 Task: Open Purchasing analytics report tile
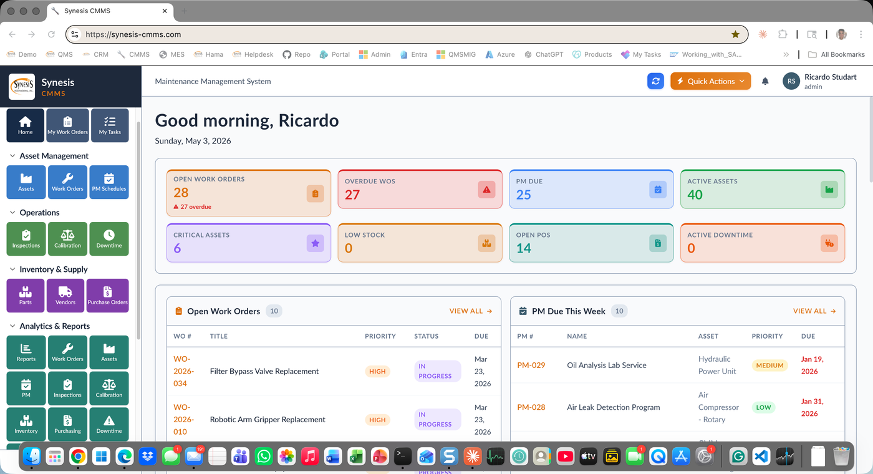(67, 424)
